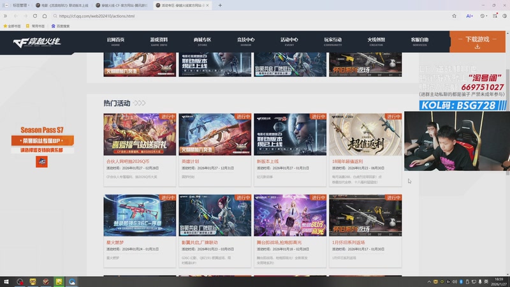Go forward with the forward arrow
Image resolution: width=510 pixels, height=287 pixels.
pos(25,15)
